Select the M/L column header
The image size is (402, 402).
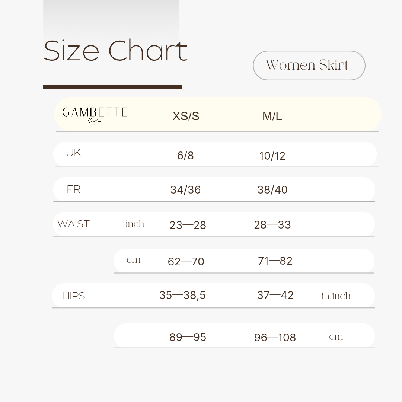[x=272, y=116]
